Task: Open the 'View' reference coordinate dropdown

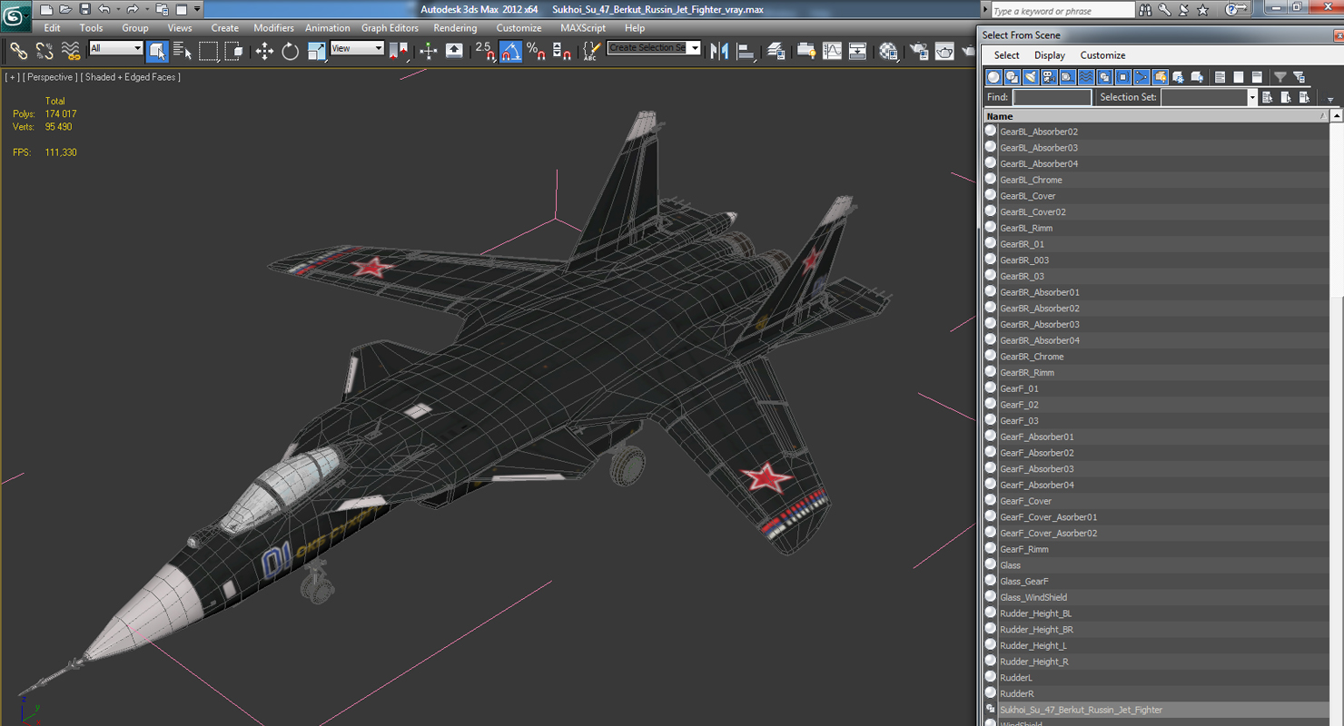Action: coord(357,48)
